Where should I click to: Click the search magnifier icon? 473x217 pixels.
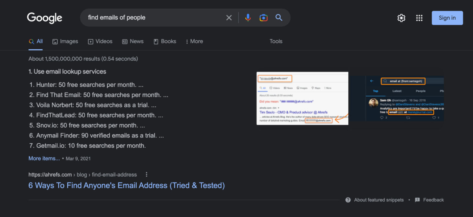279,18
